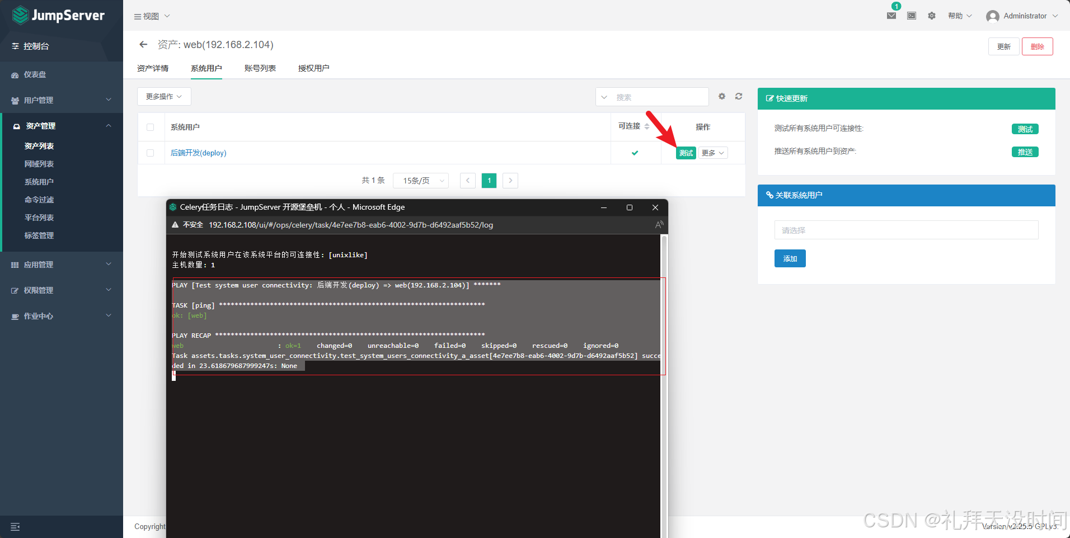Open sidebar 系统用户 submenu item
The image size is (1070, 538).
(39, 182)
